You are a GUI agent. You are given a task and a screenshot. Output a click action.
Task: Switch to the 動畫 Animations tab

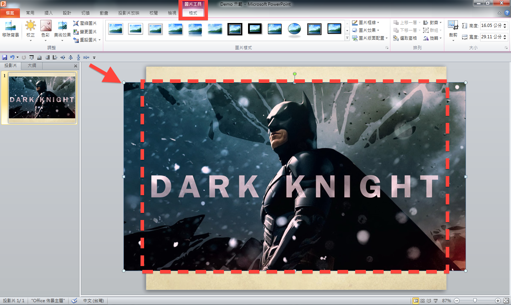click(104, 13)
